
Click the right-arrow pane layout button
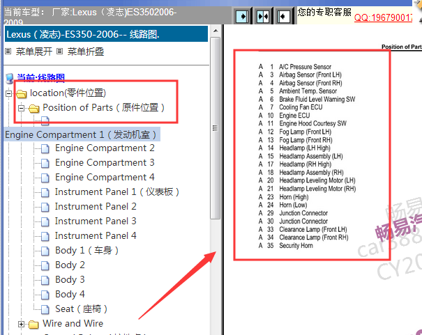click(x=242, y=17)
